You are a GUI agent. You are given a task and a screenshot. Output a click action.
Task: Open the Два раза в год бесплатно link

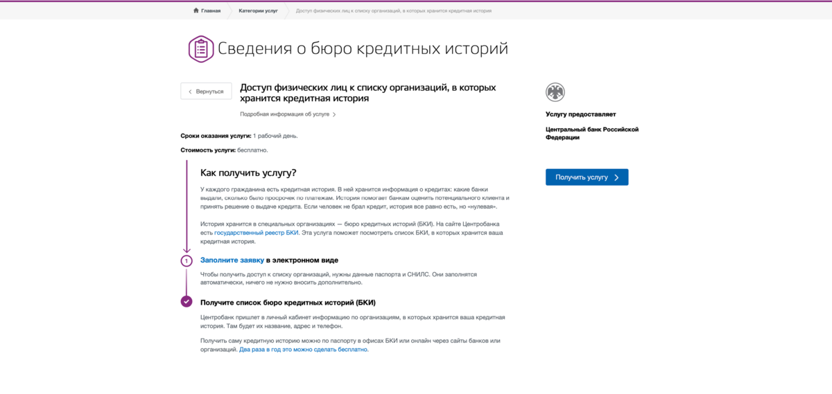point(304,350)
